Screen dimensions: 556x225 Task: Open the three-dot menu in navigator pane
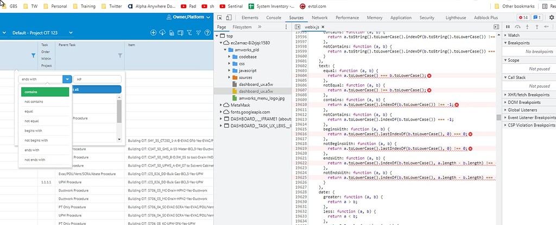286,27
